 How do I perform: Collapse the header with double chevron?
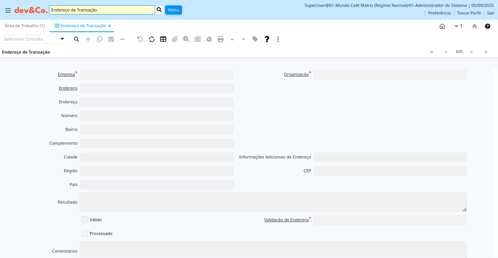[x=474, y=26]
